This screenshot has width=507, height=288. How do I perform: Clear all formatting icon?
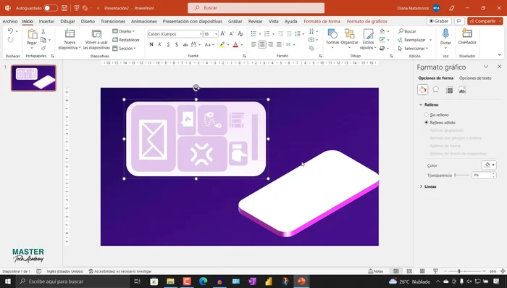pyautogui.click(x=240, y=33)
